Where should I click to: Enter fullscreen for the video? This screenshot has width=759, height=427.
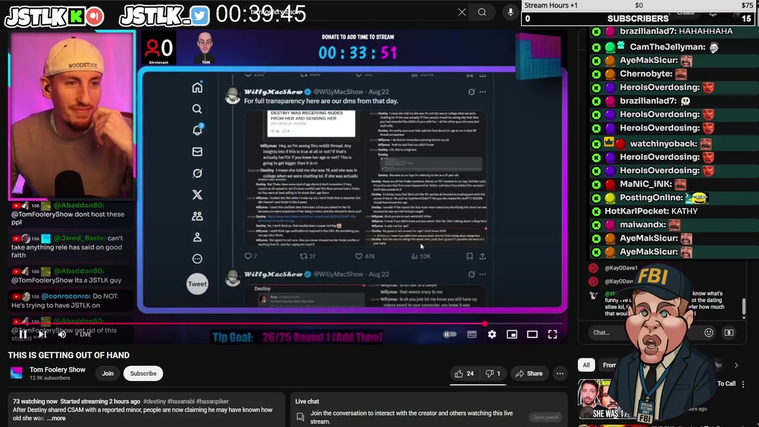[552, 334]
